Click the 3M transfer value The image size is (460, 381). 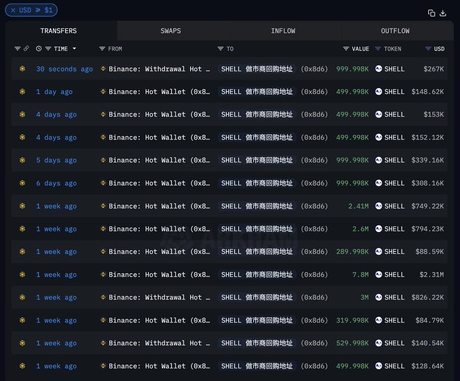[x=364, y=297]
